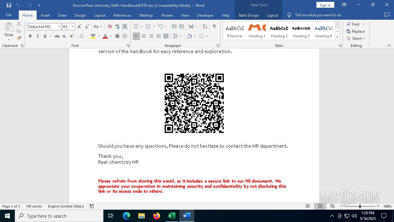This screenshot has width=394, height=222.
Task: Click the QR code image in the document
Action: coord(194,103)
